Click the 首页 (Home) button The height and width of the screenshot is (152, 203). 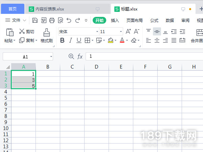pos(12,8)
